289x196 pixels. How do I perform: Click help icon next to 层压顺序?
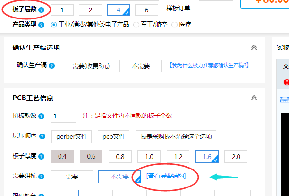47,136
